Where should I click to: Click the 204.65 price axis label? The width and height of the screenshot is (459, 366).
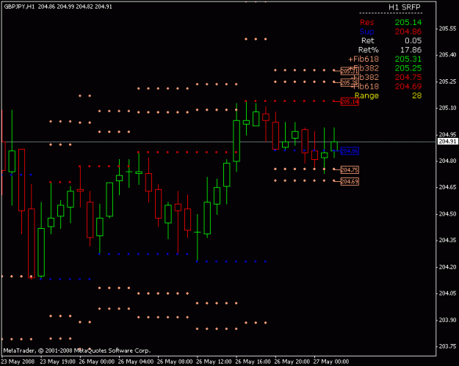447,187
